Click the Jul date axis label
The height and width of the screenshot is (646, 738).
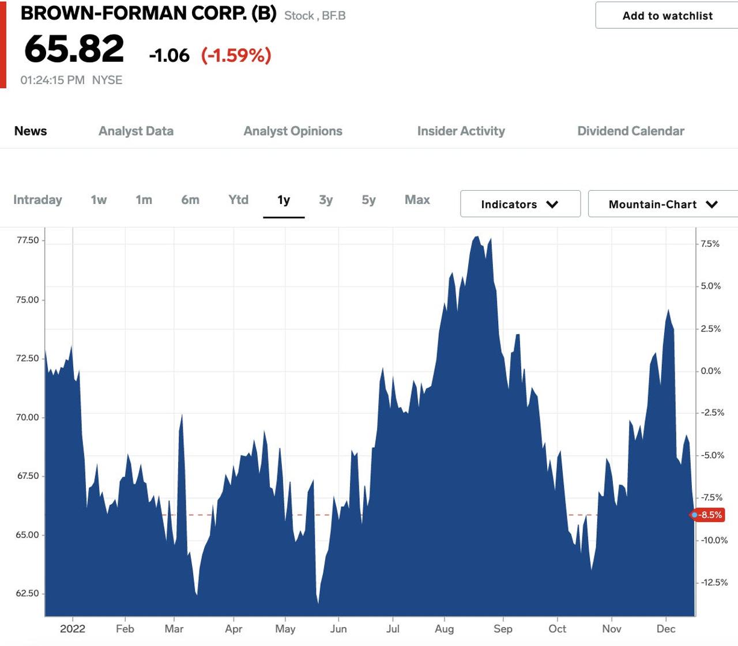click(x=393, y=629)
